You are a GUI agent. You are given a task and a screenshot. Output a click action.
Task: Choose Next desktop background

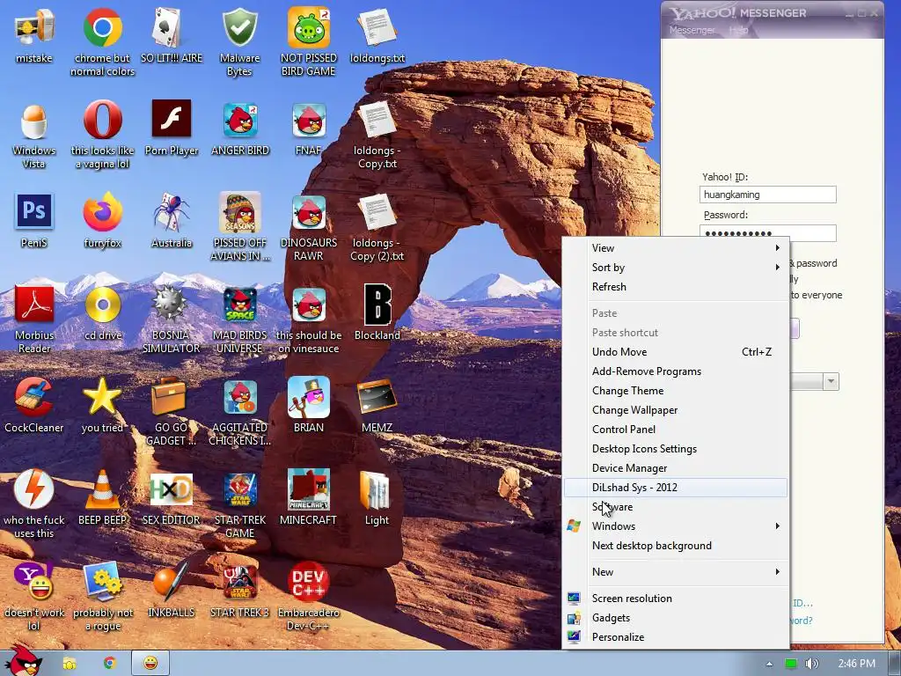pyautogui.click(x=676, y=546)
